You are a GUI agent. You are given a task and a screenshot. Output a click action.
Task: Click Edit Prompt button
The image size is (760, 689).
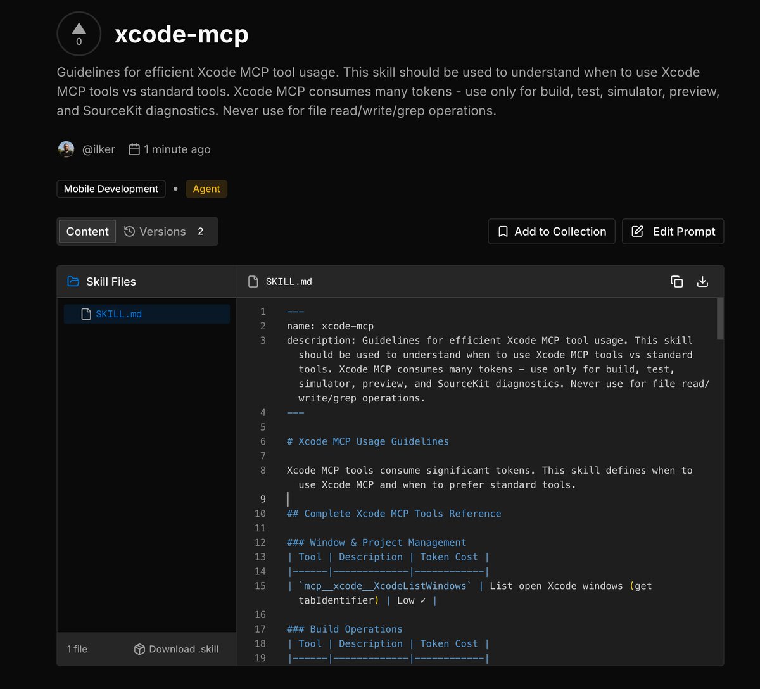pyautogui.click(x=673, y=231)
